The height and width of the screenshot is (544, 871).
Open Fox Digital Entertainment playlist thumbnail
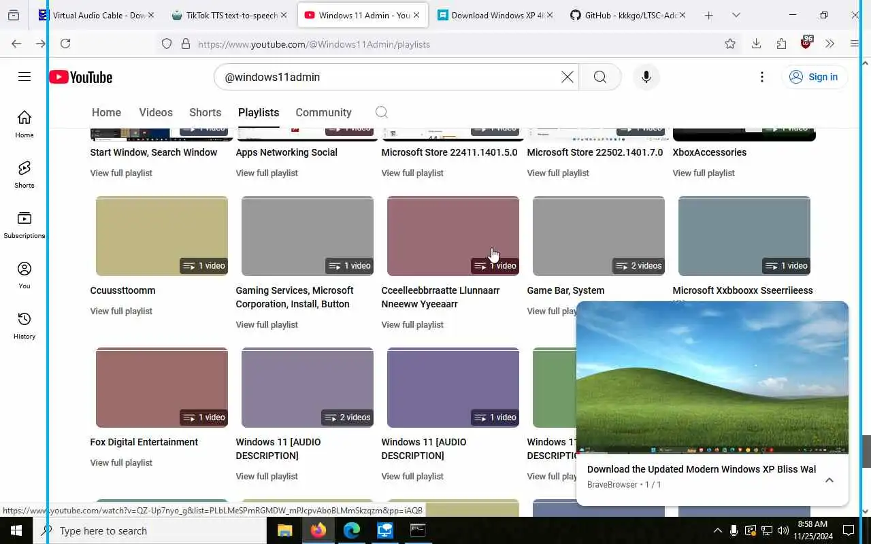coord(162,388)
